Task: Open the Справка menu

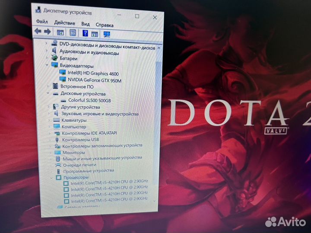Action: pyautogui.click(x=105, y=25)
